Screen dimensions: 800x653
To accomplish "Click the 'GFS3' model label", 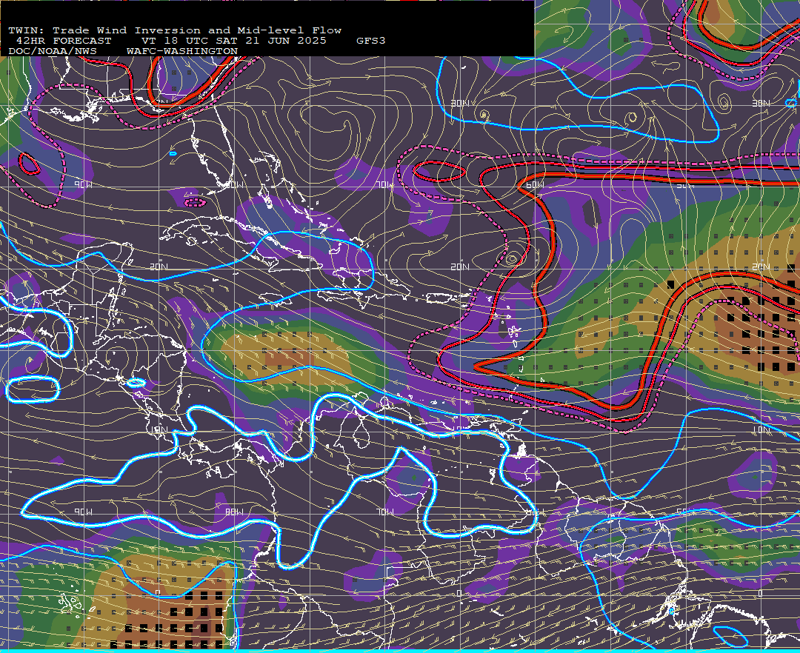I will pyautogui.click(x=371, y=41).
